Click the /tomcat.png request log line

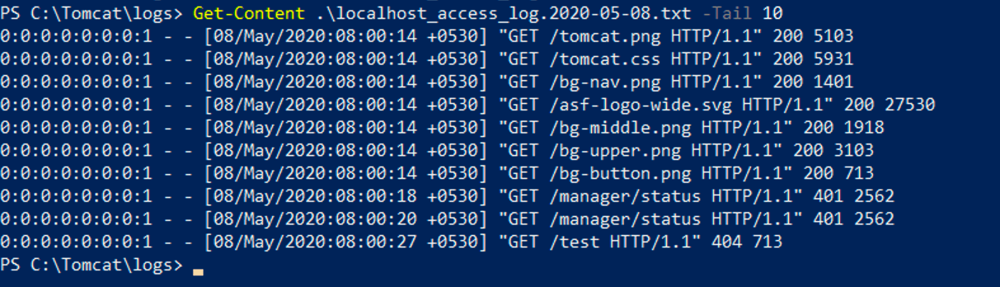[427, 36]
